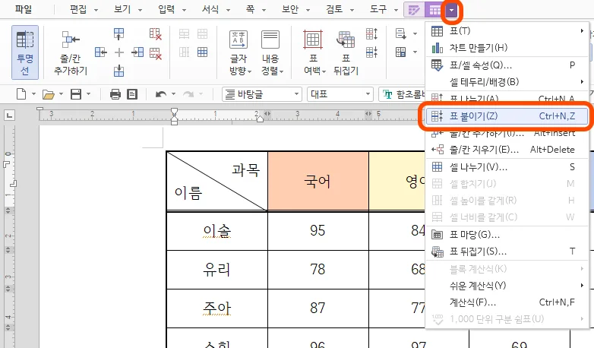594x348 pixels.
Task: Choose 표/셀 속성(Q)... from the menu
Action: coord(507,65)
